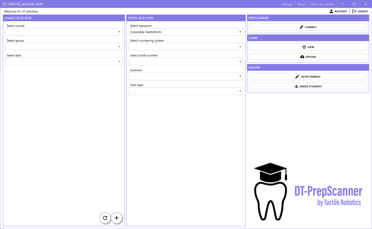The height and width of the screenshot is (229, 372).
Task: Click the Upload cloud icon
Action: (x=302, y=57)
